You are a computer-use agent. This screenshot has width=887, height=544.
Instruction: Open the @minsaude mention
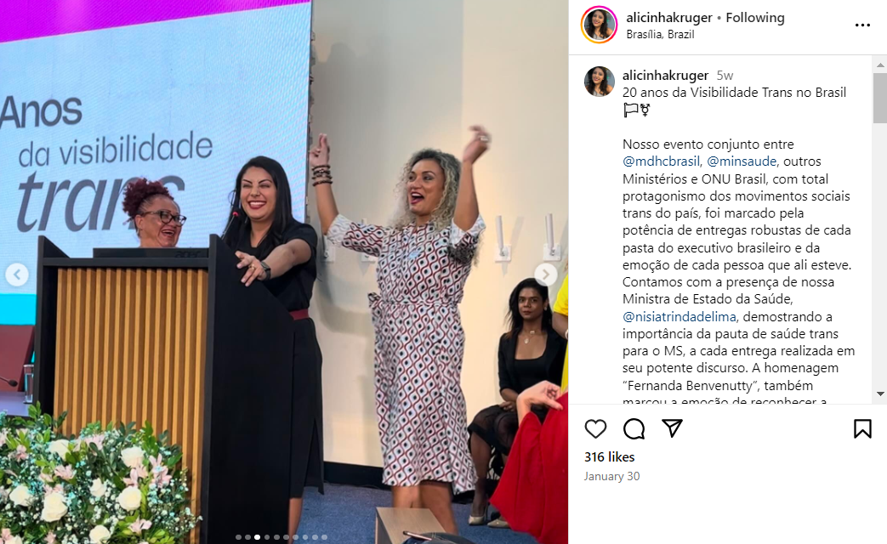tap(741, 161)
